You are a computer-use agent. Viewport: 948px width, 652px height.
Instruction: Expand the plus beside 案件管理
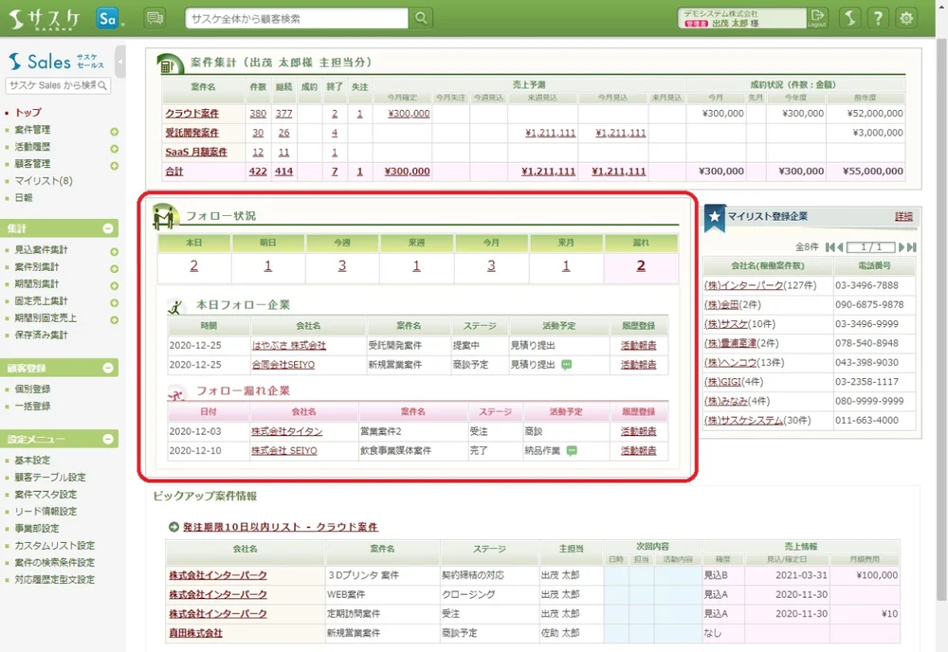[114, 131]
